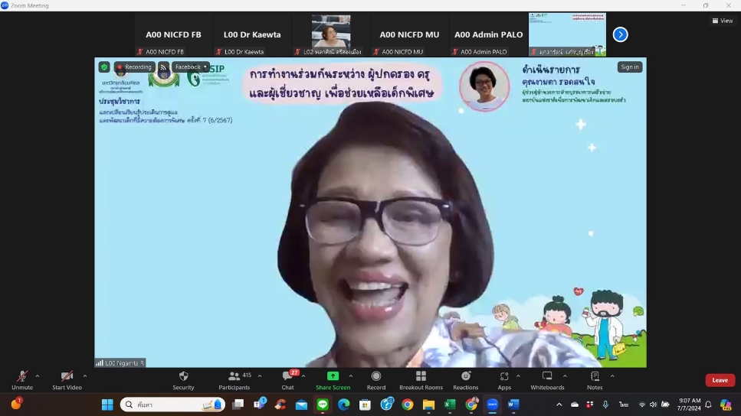
Task: Open volume control in system tray
Action: (x=653, y=405)
